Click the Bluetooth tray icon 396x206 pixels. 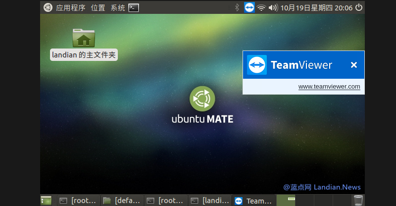coord(237,7)
